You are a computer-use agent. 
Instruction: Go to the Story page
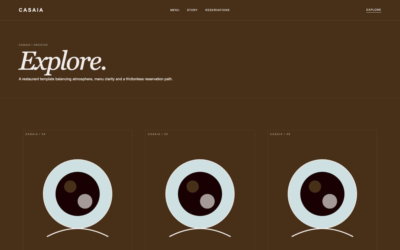click(192, 10)
